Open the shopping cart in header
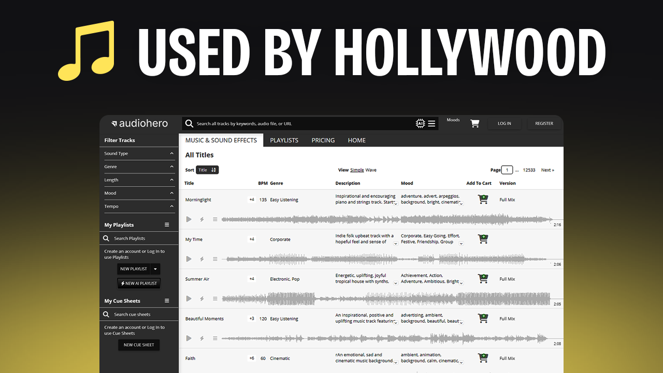 [474, 123]
